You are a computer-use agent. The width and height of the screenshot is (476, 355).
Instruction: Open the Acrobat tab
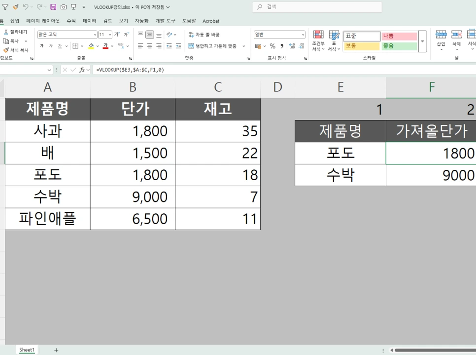click(211, 21)
